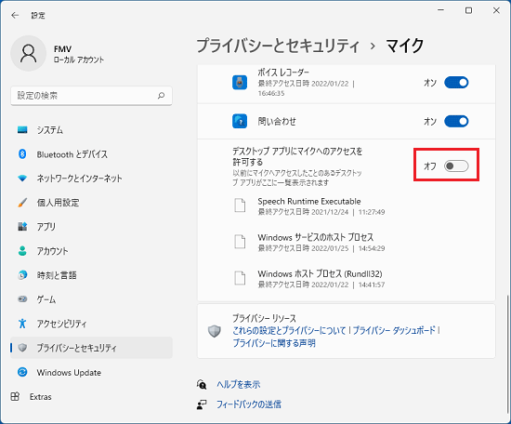Click the FMV user avatar icon
This screenshot has width=511, height=424.
[x=29, y=54]
